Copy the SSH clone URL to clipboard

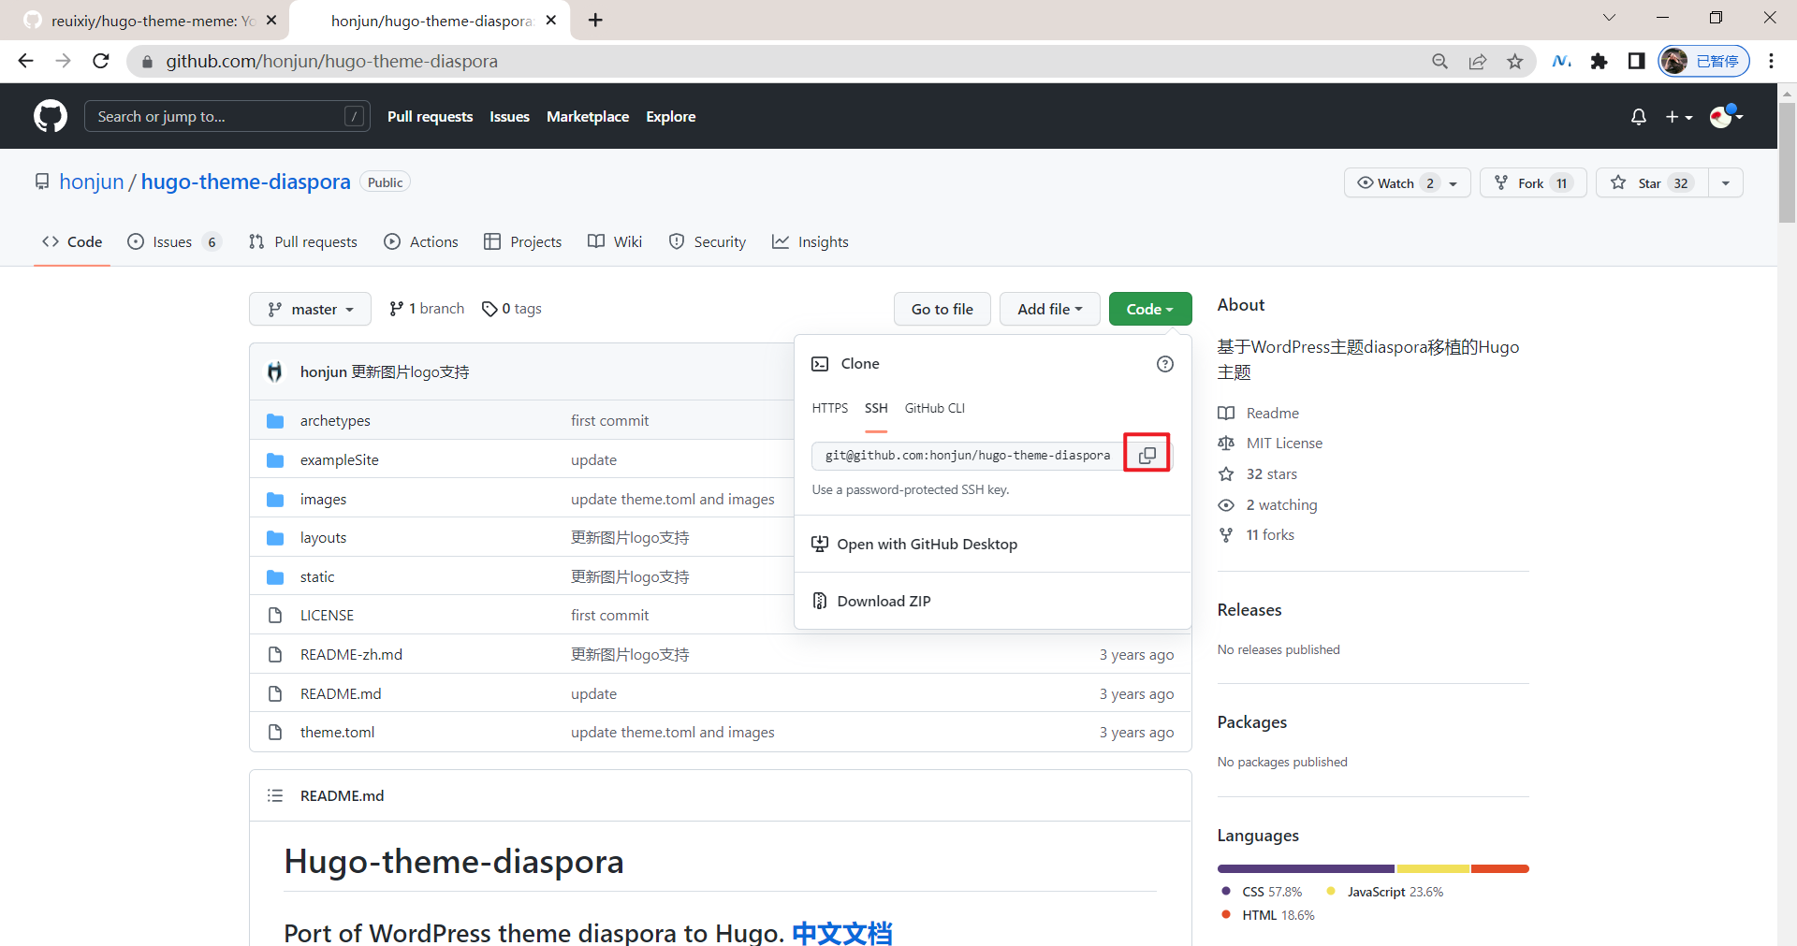click(1147, 455)
